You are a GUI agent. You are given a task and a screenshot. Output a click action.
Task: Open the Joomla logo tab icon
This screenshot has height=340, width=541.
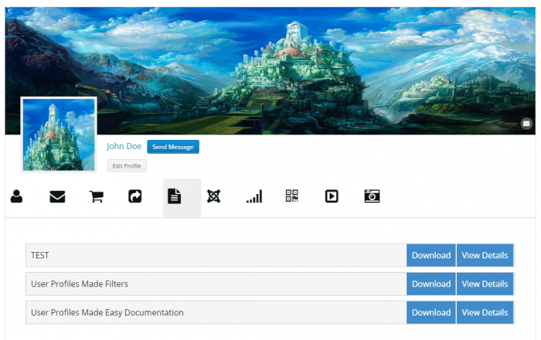pyautogui.click(x=213, y=196)
